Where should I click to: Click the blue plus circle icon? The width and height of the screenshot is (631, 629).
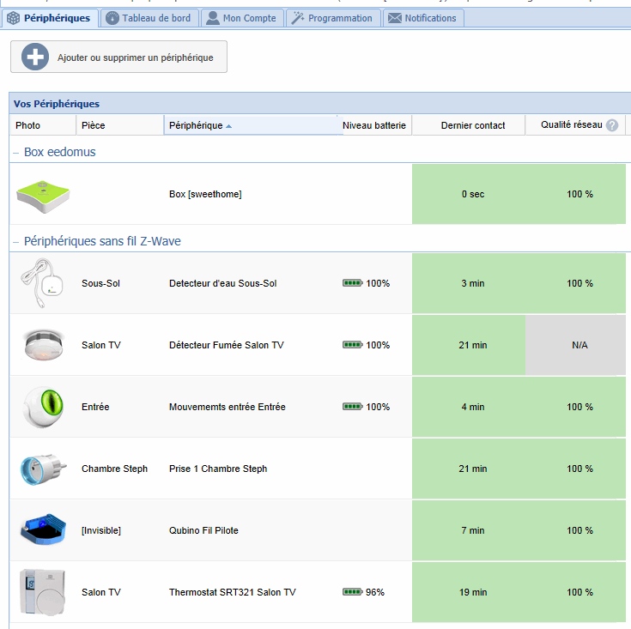[35, 57]
